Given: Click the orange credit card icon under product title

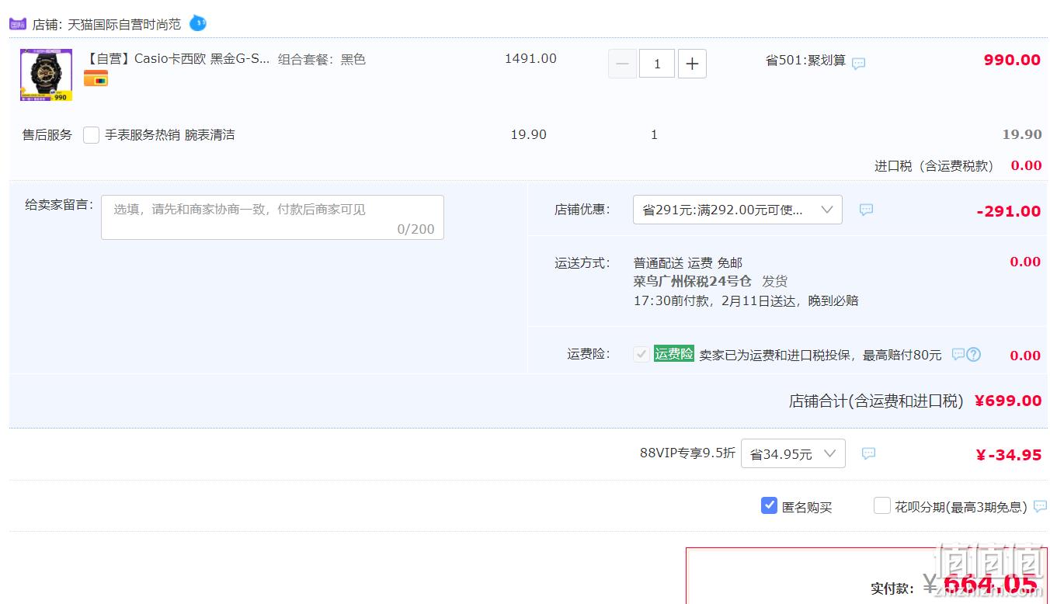Looking at the screenshot, I should [x=96, y=78].
